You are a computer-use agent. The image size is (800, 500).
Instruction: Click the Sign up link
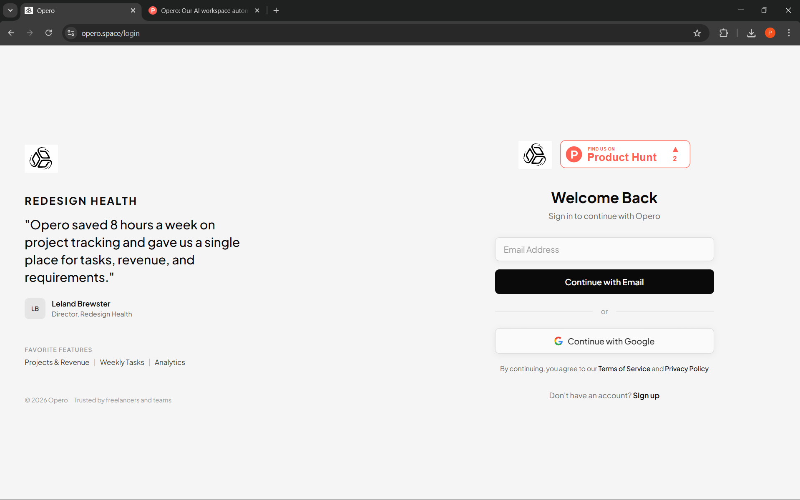tap(646, 396)
